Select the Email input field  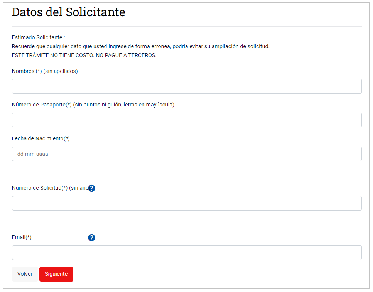pyautogui.click(x=187, y=253)
